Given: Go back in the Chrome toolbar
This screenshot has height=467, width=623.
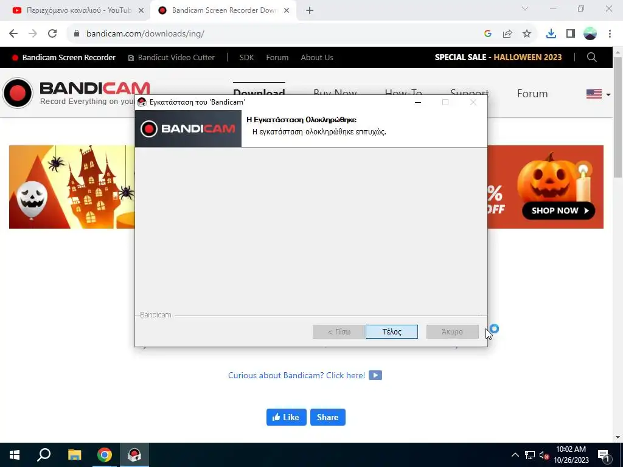Looking at the screenshot, I should pos(13,34).
